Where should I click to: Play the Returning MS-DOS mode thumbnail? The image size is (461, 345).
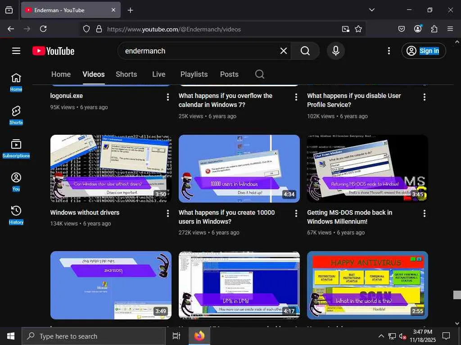[x=367, y=169]
